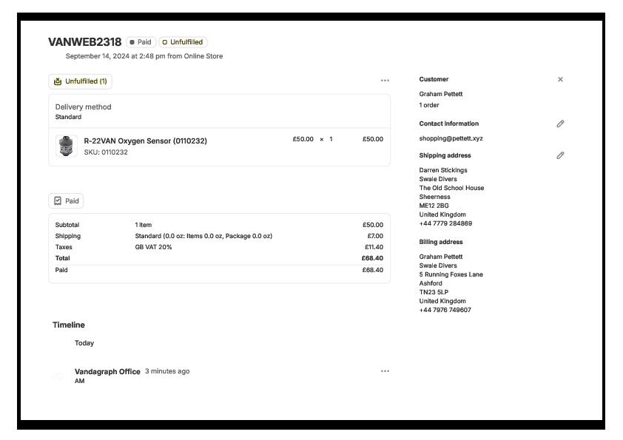Open the oxygen sensor product thumbnail
The width and height of the screenshot is (623, 440).
click(67, 146)
